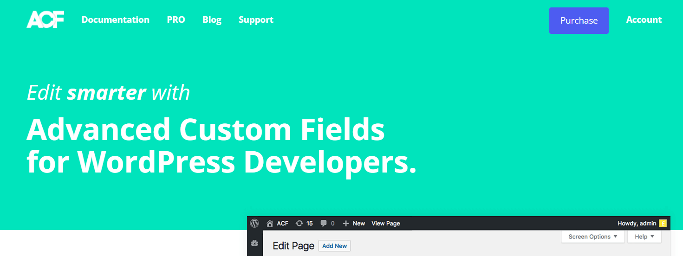Open the Documentation menu item
This screenshot has width=683, height=256.
tap(116, 19)
